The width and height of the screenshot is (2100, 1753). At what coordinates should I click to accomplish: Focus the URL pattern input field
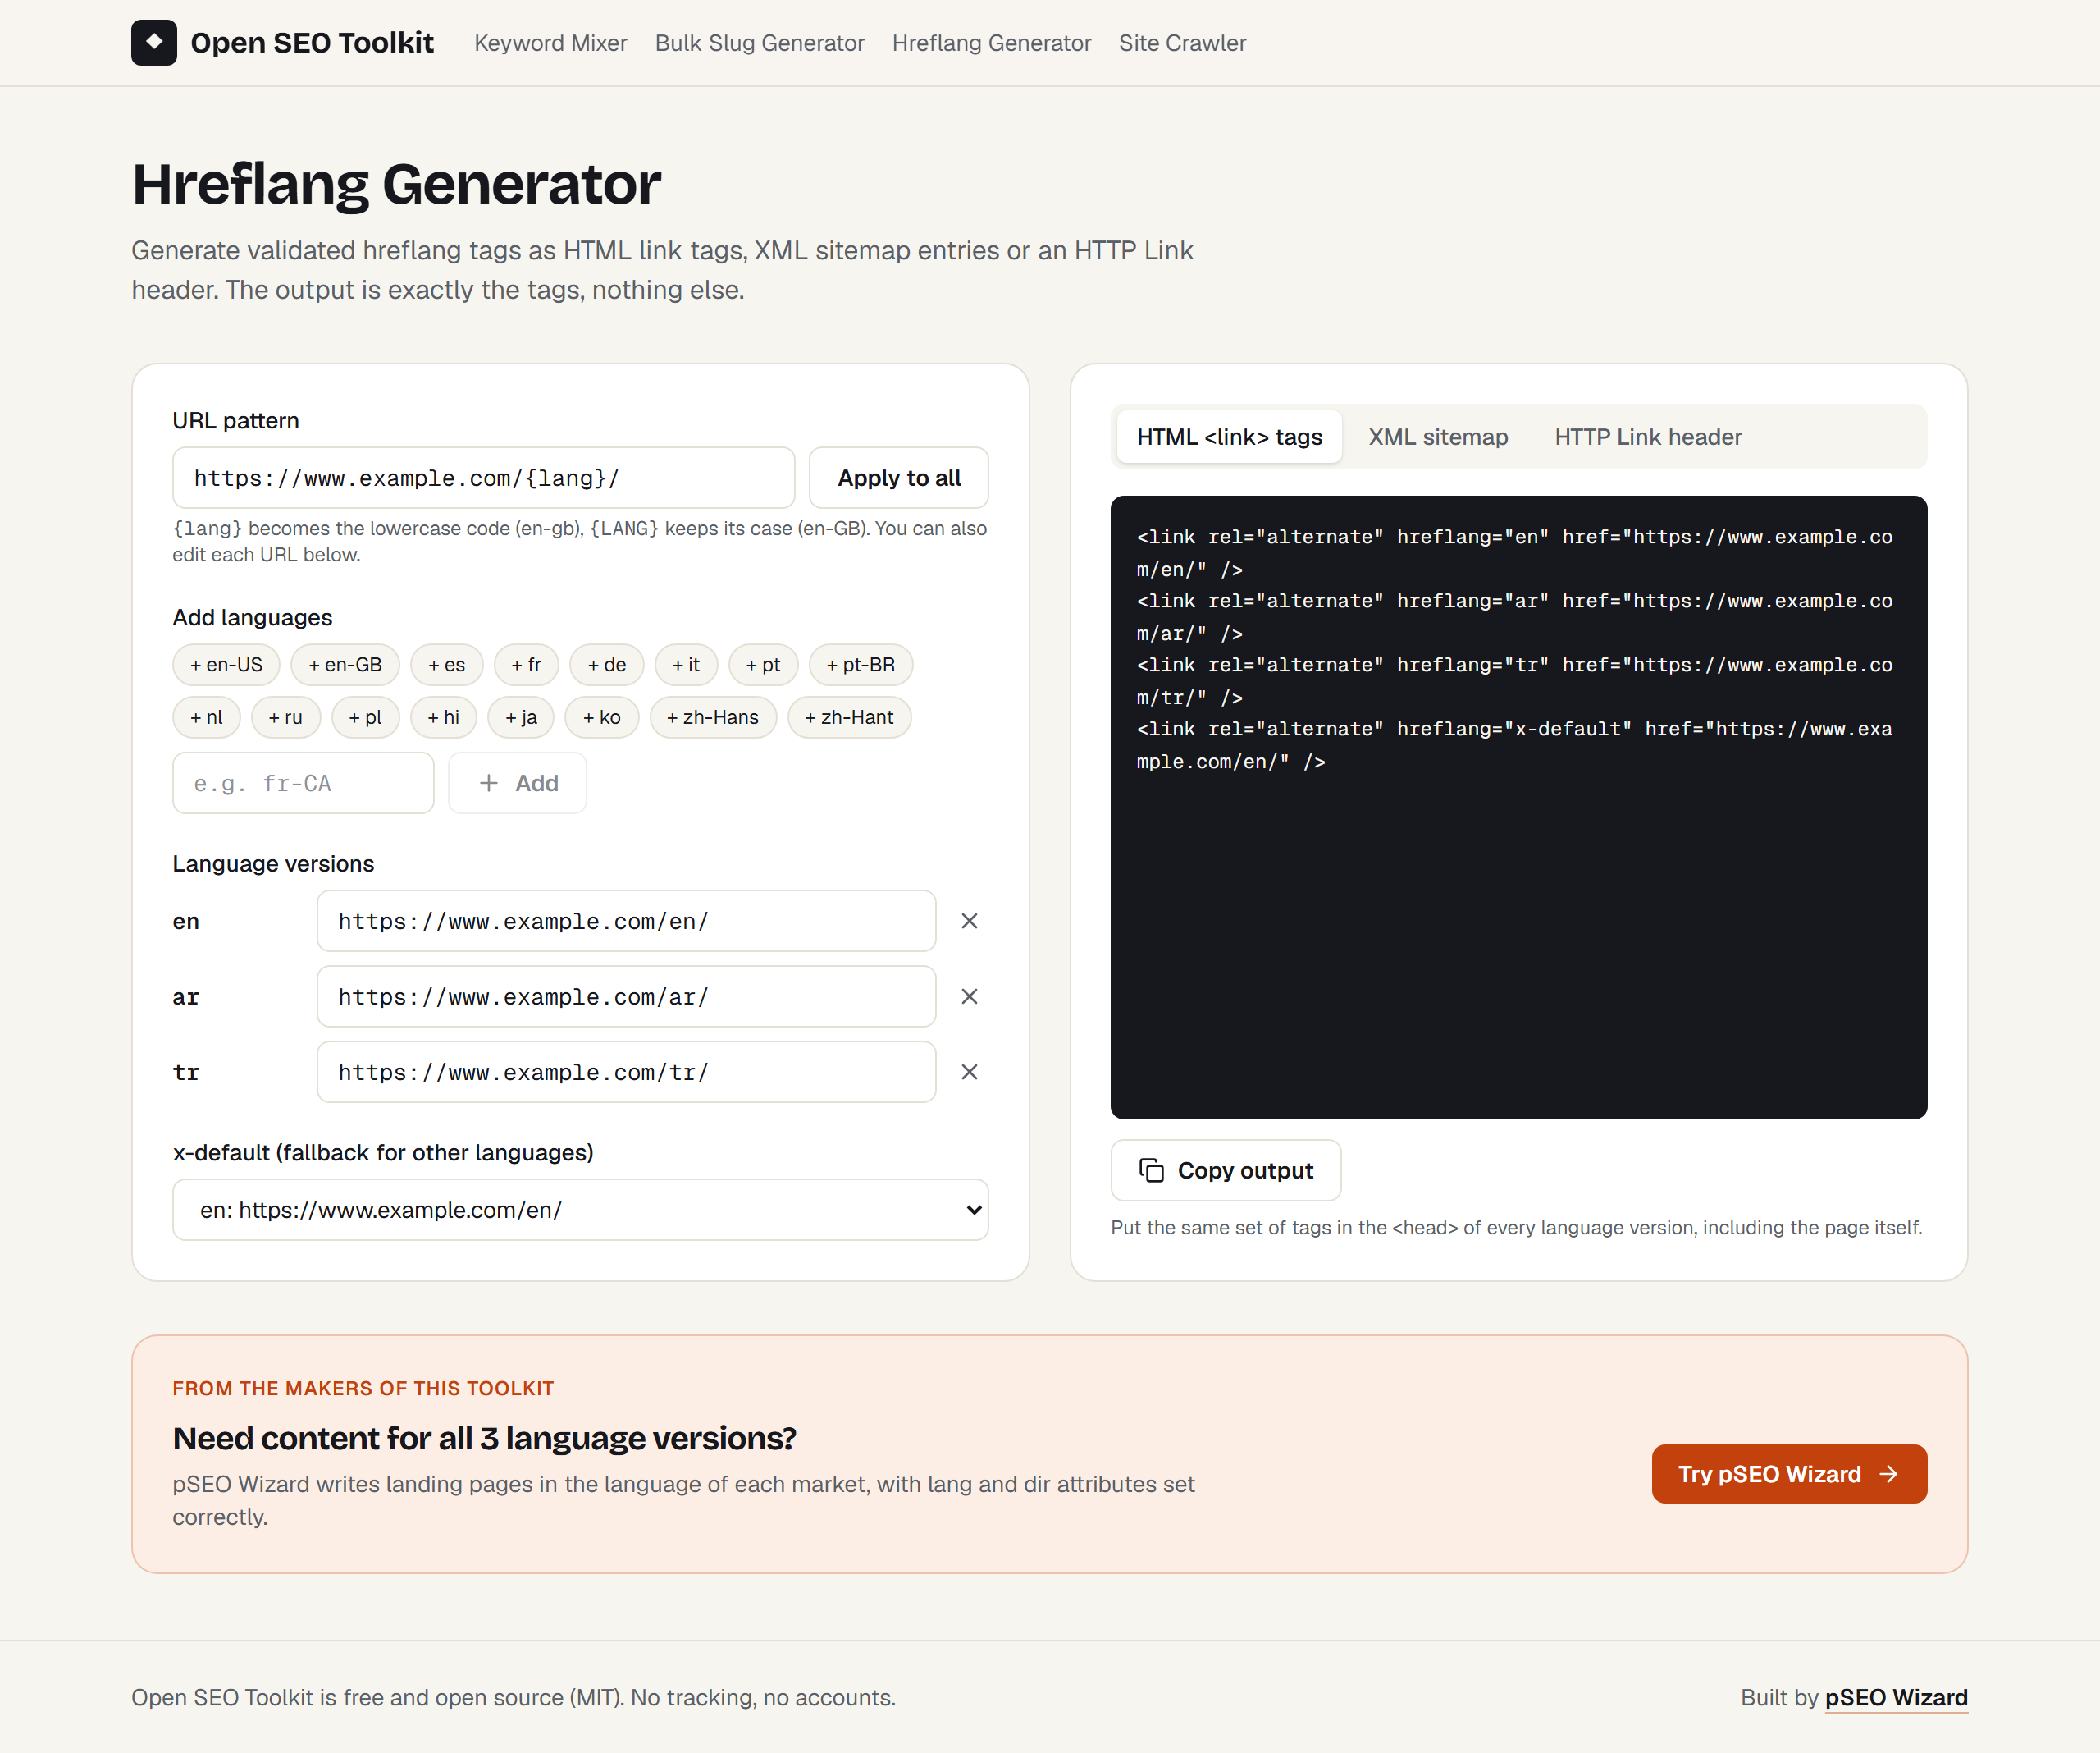[x=483, y=478]
